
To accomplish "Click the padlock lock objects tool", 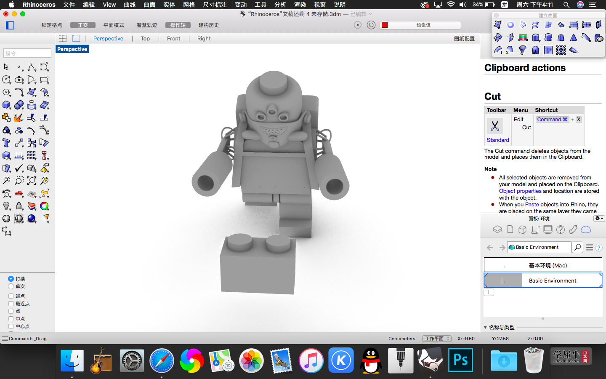I will click(19, 206).
